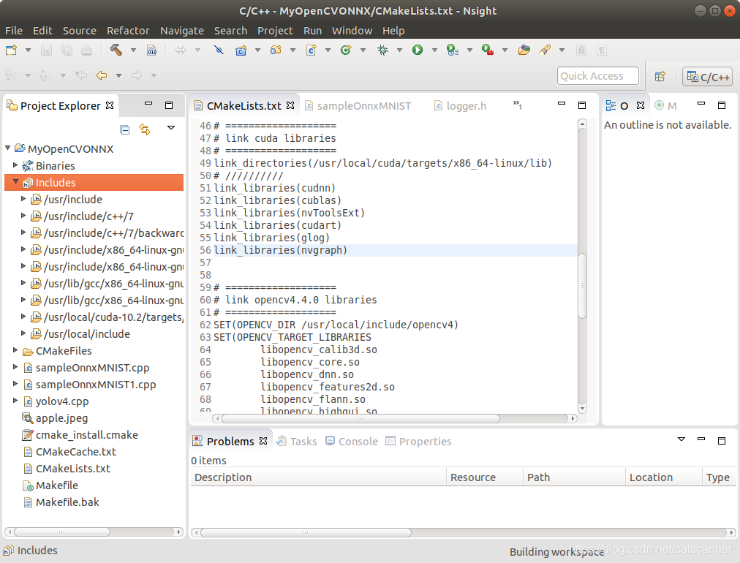Click the Build hammer icon
This screenshot has width=740, height=563.
pos(116,50)
